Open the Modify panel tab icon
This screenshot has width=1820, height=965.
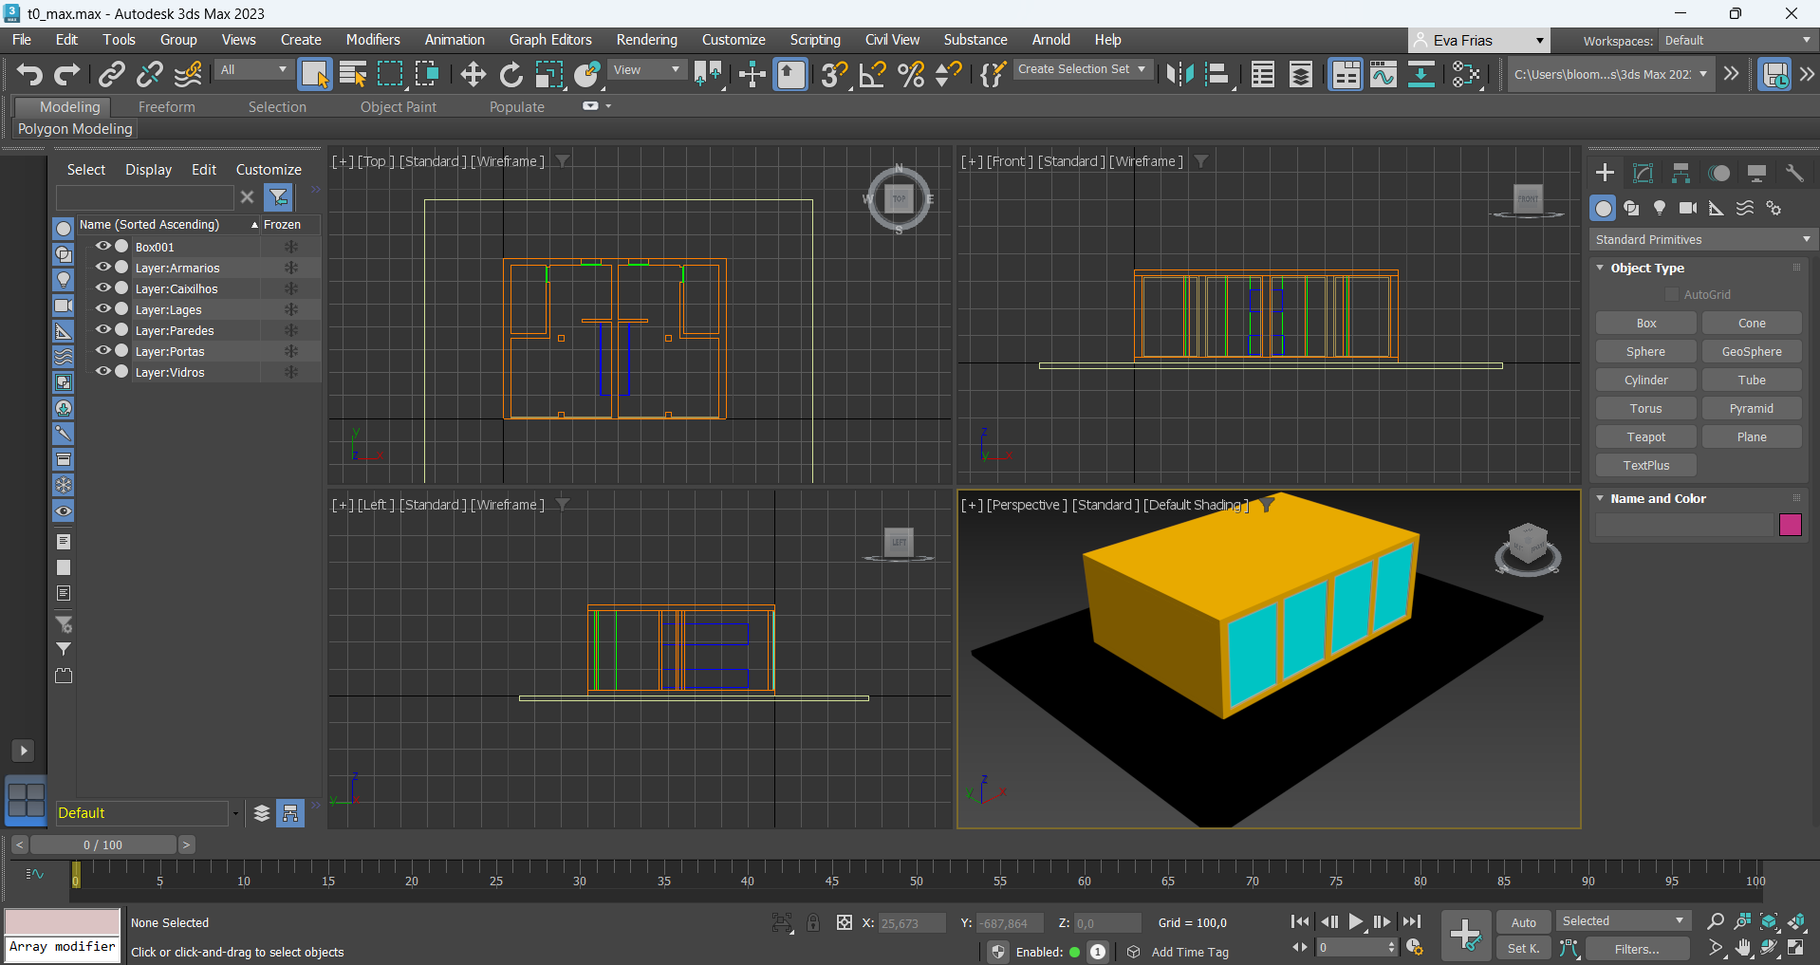(1643, 173)
